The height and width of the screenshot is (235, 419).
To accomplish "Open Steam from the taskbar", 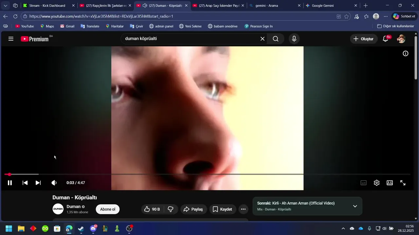I will pyautogui.click(x=81, y=228).
